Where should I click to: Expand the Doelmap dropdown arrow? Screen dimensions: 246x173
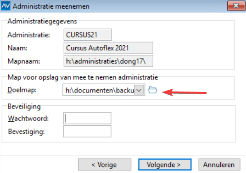click(139, 90)
